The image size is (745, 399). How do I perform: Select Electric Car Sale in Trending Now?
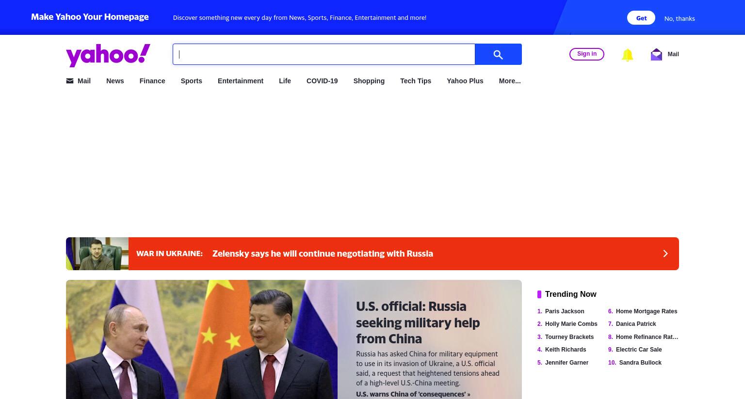click(x=639, y=350)
